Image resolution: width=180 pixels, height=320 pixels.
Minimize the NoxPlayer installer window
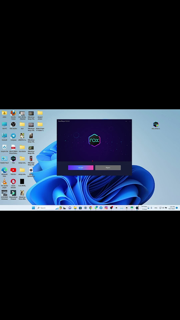tap(126, 121)
